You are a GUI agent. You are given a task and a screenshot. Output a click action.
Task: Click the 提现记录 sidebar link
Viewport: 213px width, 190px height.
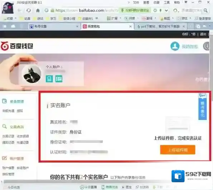(8, 142)
